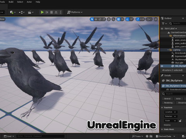Select the anim_yawn actor row
This screenshot has width=186, height=139.
173,47
